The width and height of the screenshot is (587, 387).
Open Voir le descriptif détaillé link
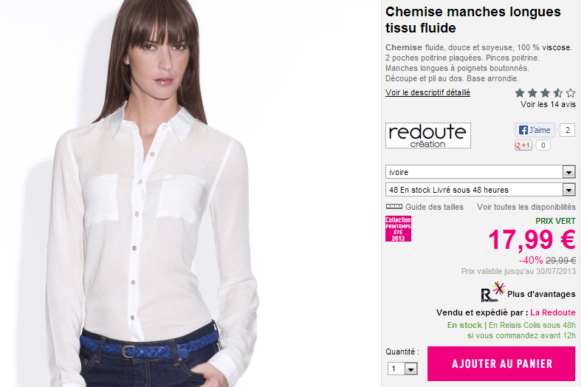point(428,92)
